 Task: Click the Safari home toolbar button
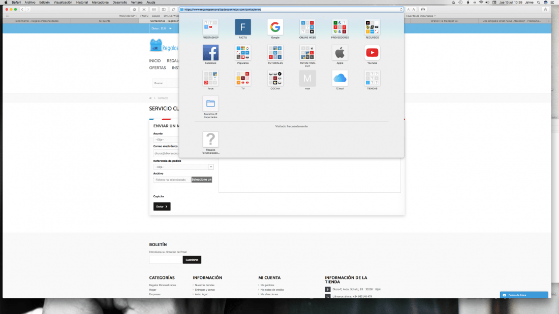click(134, 10)
